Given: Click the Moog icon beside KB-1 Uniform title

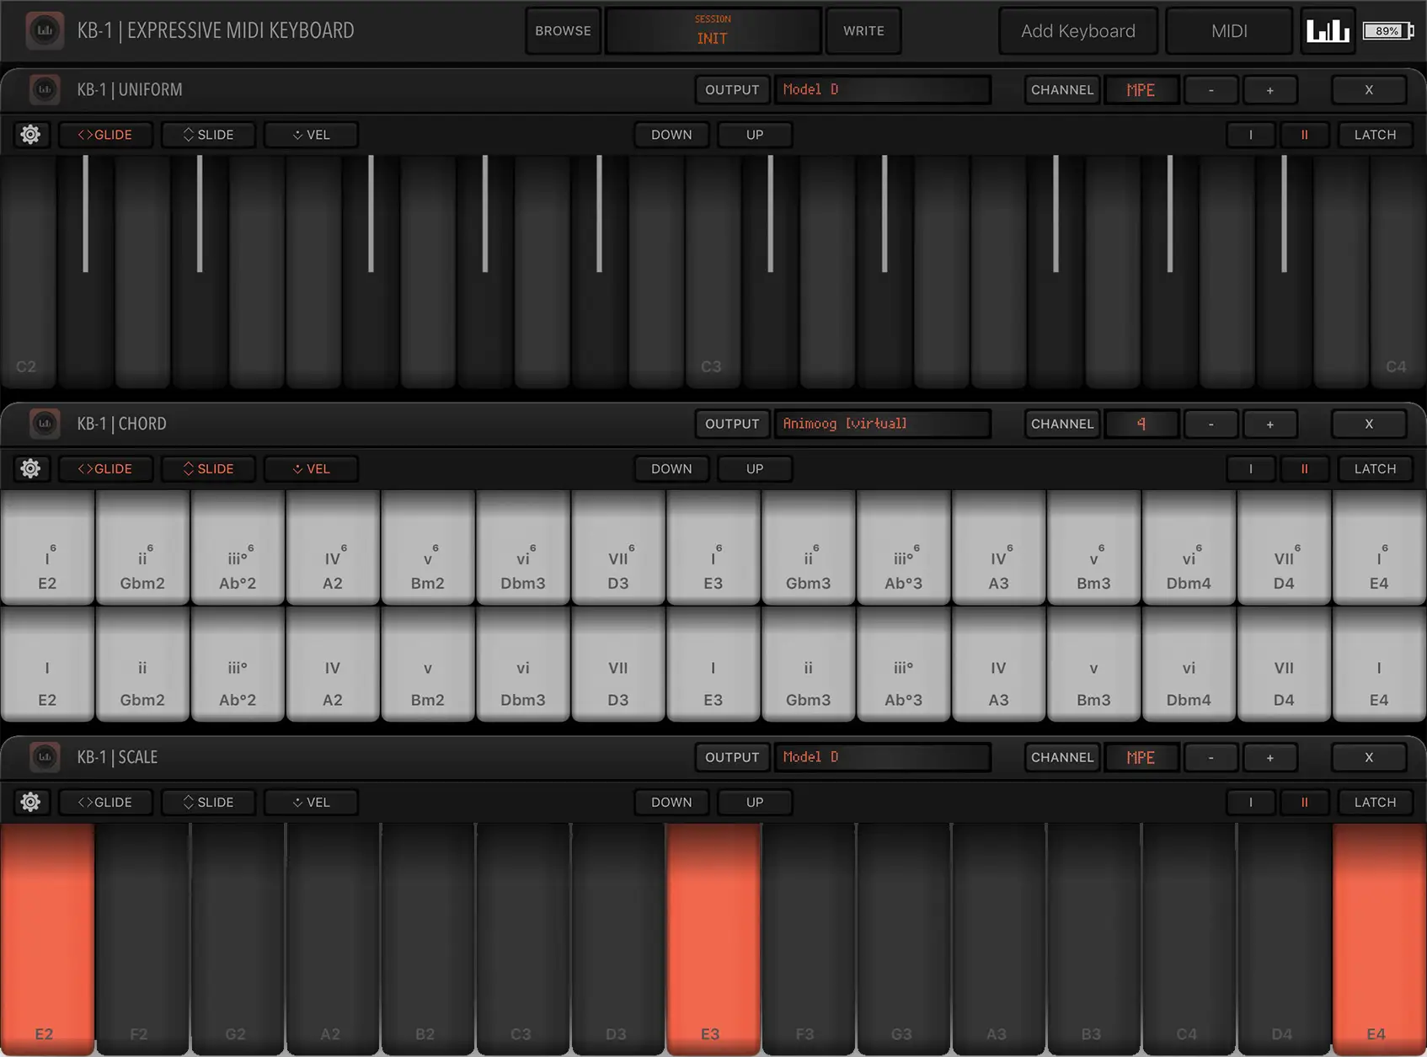Looking at the screenshot, I should (45, 89).
